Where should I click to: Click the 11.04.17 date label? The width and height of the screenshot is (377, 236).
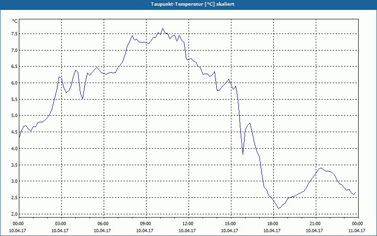357,231
